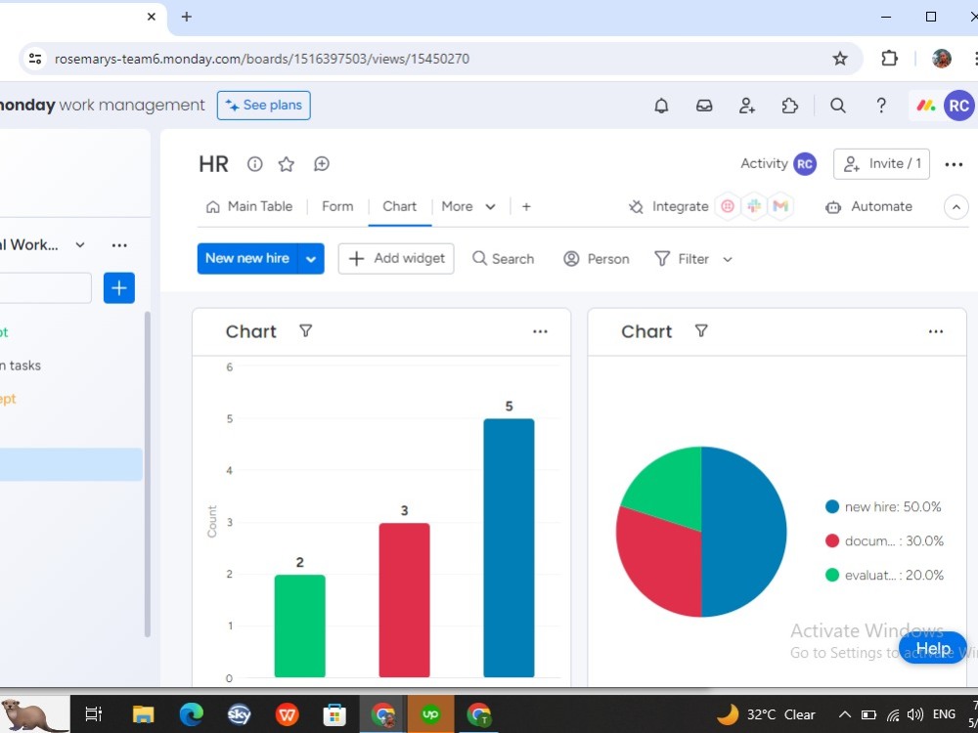Screen dimensions: 978x733
Task: Open the help question mark icon
Action: [x=881, y=106]
